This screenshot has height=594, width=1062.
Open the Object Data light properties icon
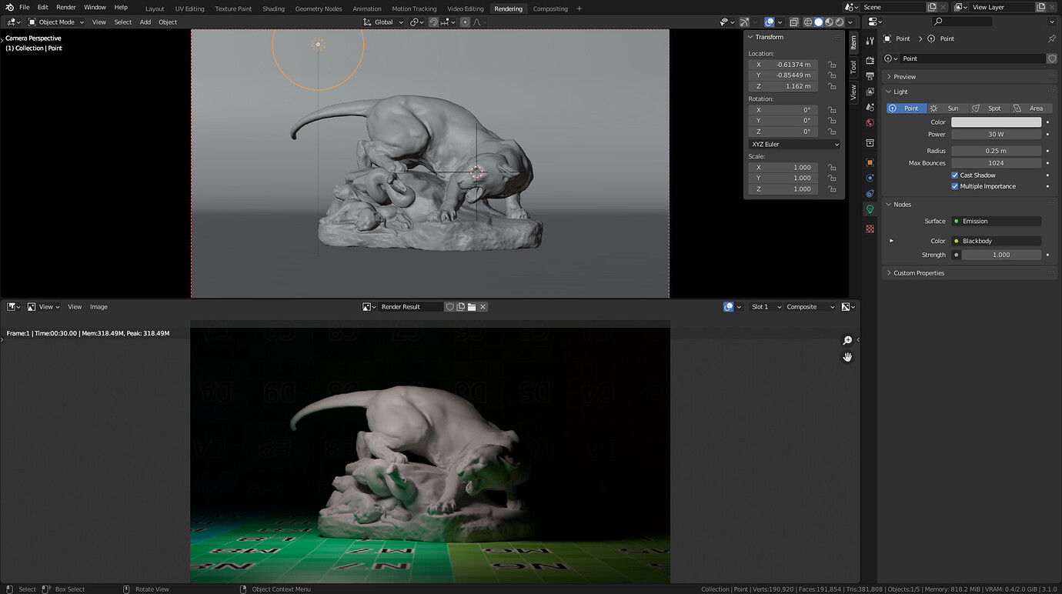point(870,209)
